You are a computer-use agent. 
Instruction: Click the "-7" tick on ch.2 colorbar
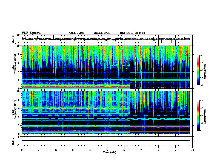[202, 131]
